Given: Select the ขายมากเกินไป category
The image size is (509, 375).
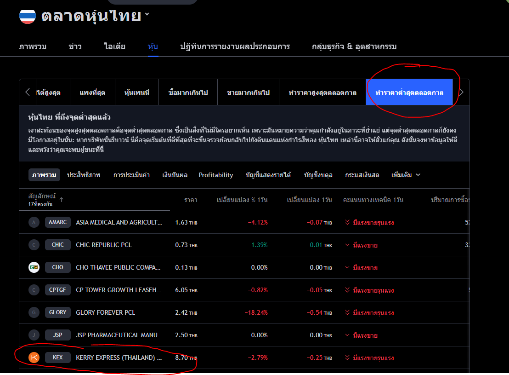Looking at the screenshot, I should coord(248,92).
